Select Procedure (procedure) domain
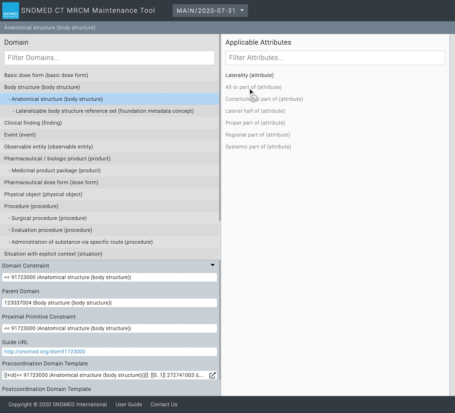The width and height of the screenshot is (455, 413). tap(109, 206)
